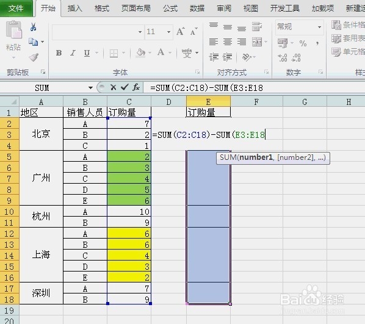Screen dimensions: 365x324
Task: Click the Conditional Formatting icon
Action: point(336,25)
